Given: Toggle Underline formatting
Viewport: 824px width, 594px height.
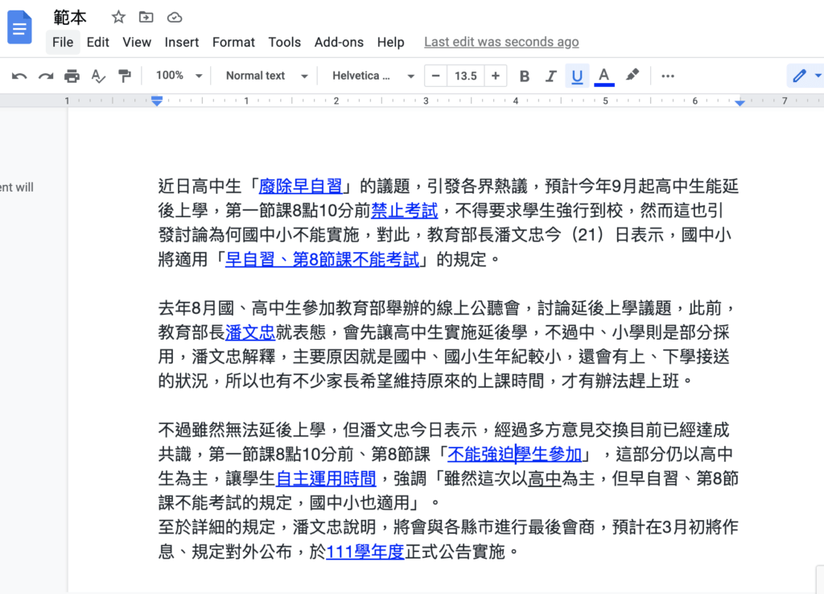Looking at the screenshot, I should [x=577, y=76].
